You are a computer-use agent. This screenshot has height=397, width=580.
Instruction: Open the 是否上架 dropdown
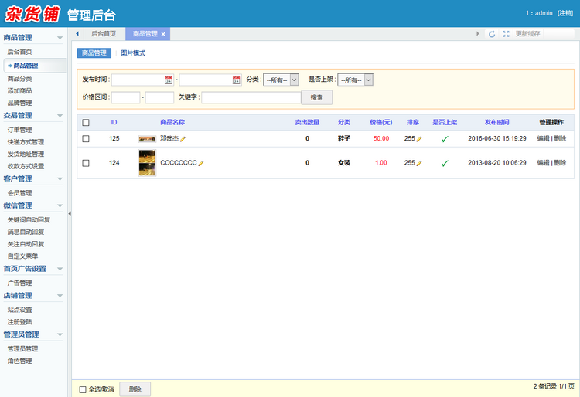tap(356, 80)
